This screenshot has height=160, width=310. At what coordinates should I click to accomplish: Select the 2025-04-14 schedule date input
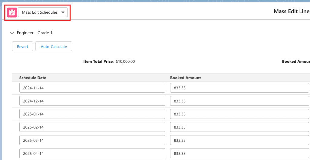tap(92, 153)
